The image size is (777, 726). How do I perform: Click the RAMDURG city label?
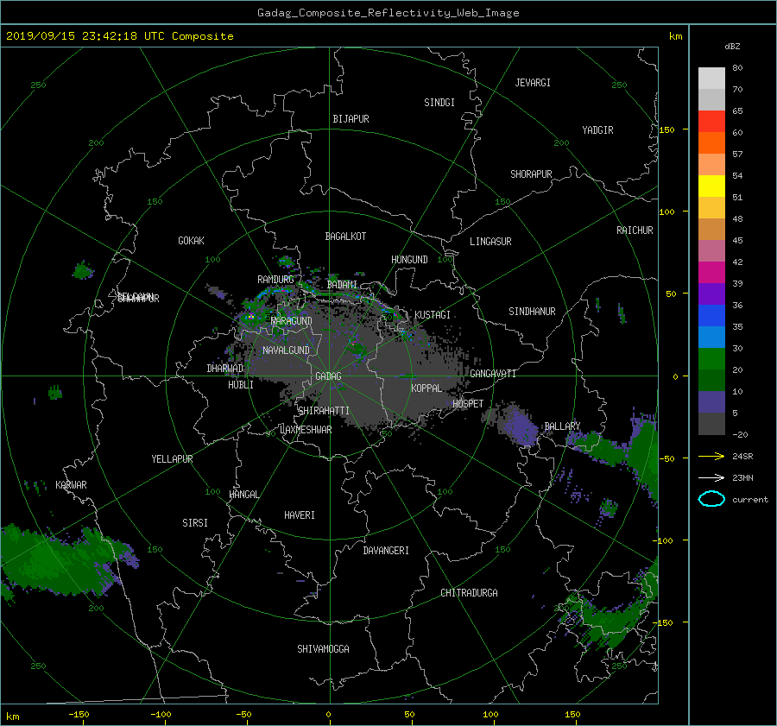275,280
